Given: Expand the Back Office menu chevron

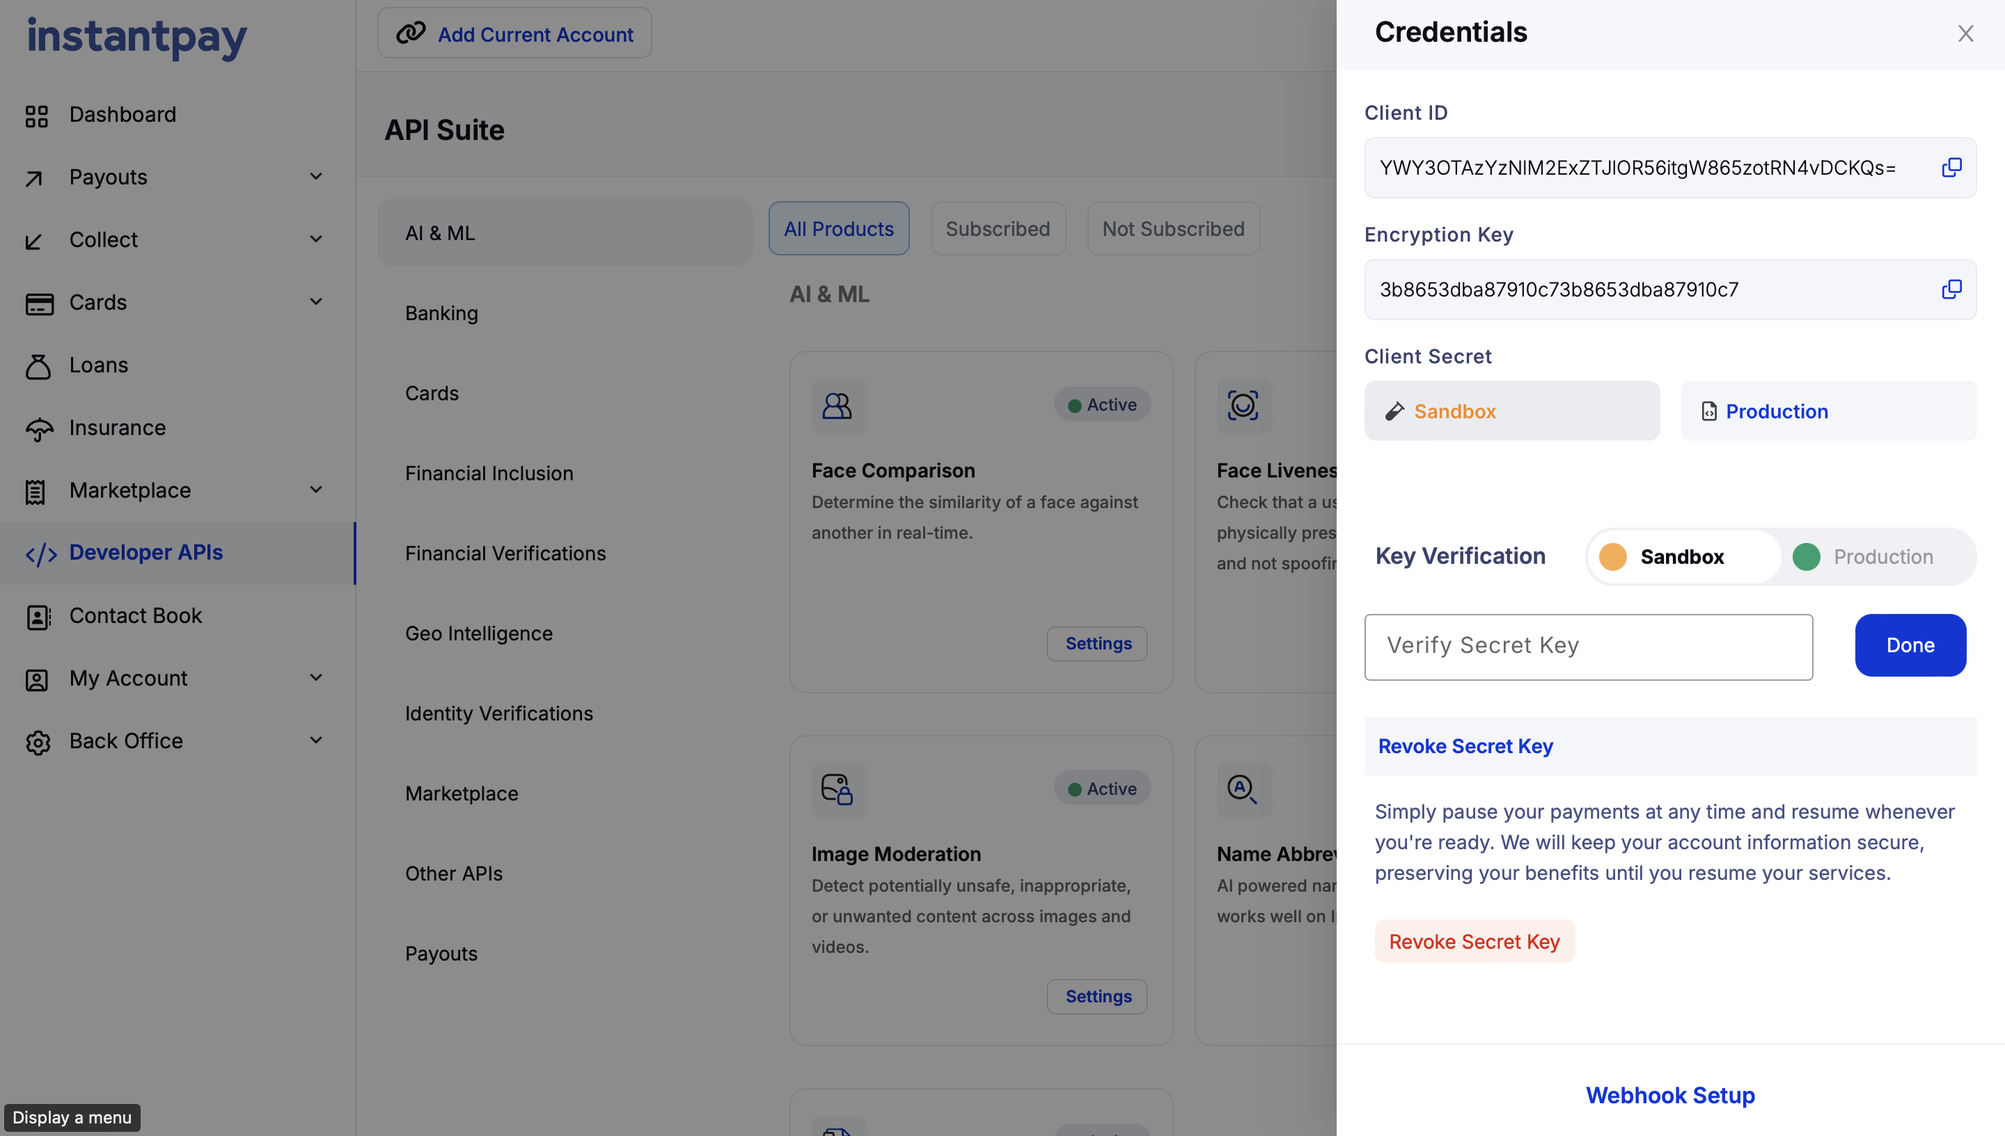Looking at the screenshot, I should click(x=316, y=740).
